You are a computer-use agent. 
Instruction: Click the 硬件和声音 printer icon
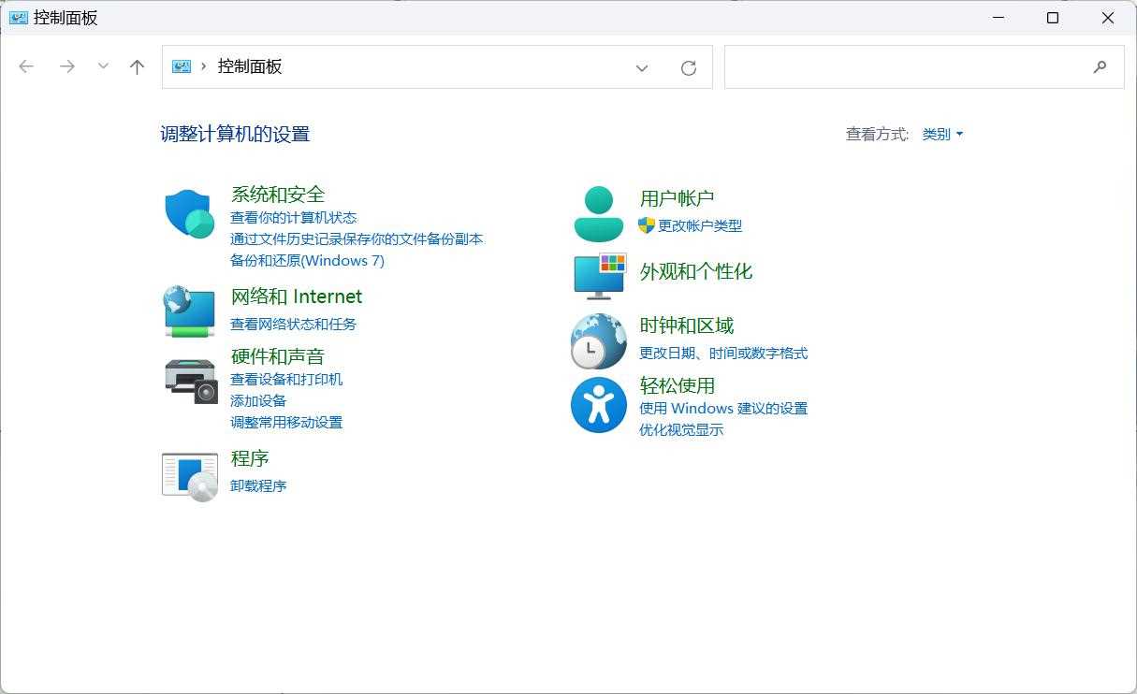click(x=189, y=380)
